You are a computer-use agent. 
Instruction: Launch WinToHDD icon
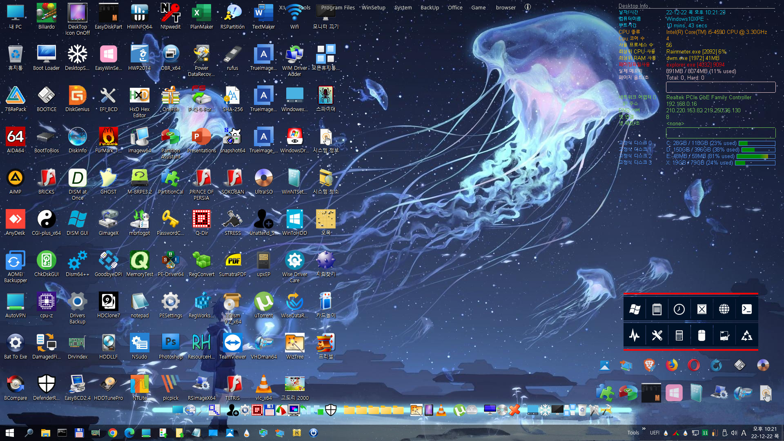294,223
